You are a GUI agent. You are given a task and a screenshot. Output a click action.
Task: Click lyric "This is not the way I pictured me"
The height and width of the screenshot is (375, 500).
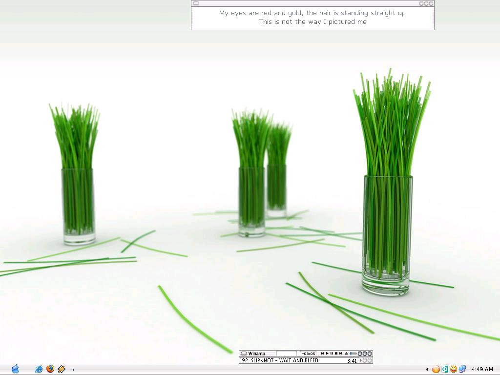pyautogui.click(x=312, y=21)
